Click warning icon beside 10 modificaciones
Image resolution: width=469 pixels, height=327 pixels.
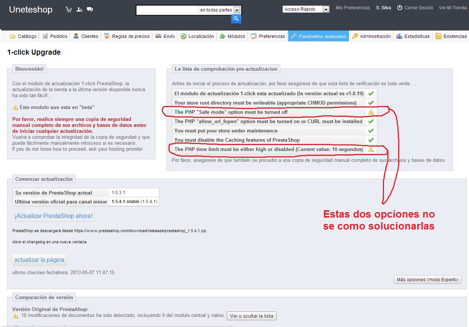(15, 316)
